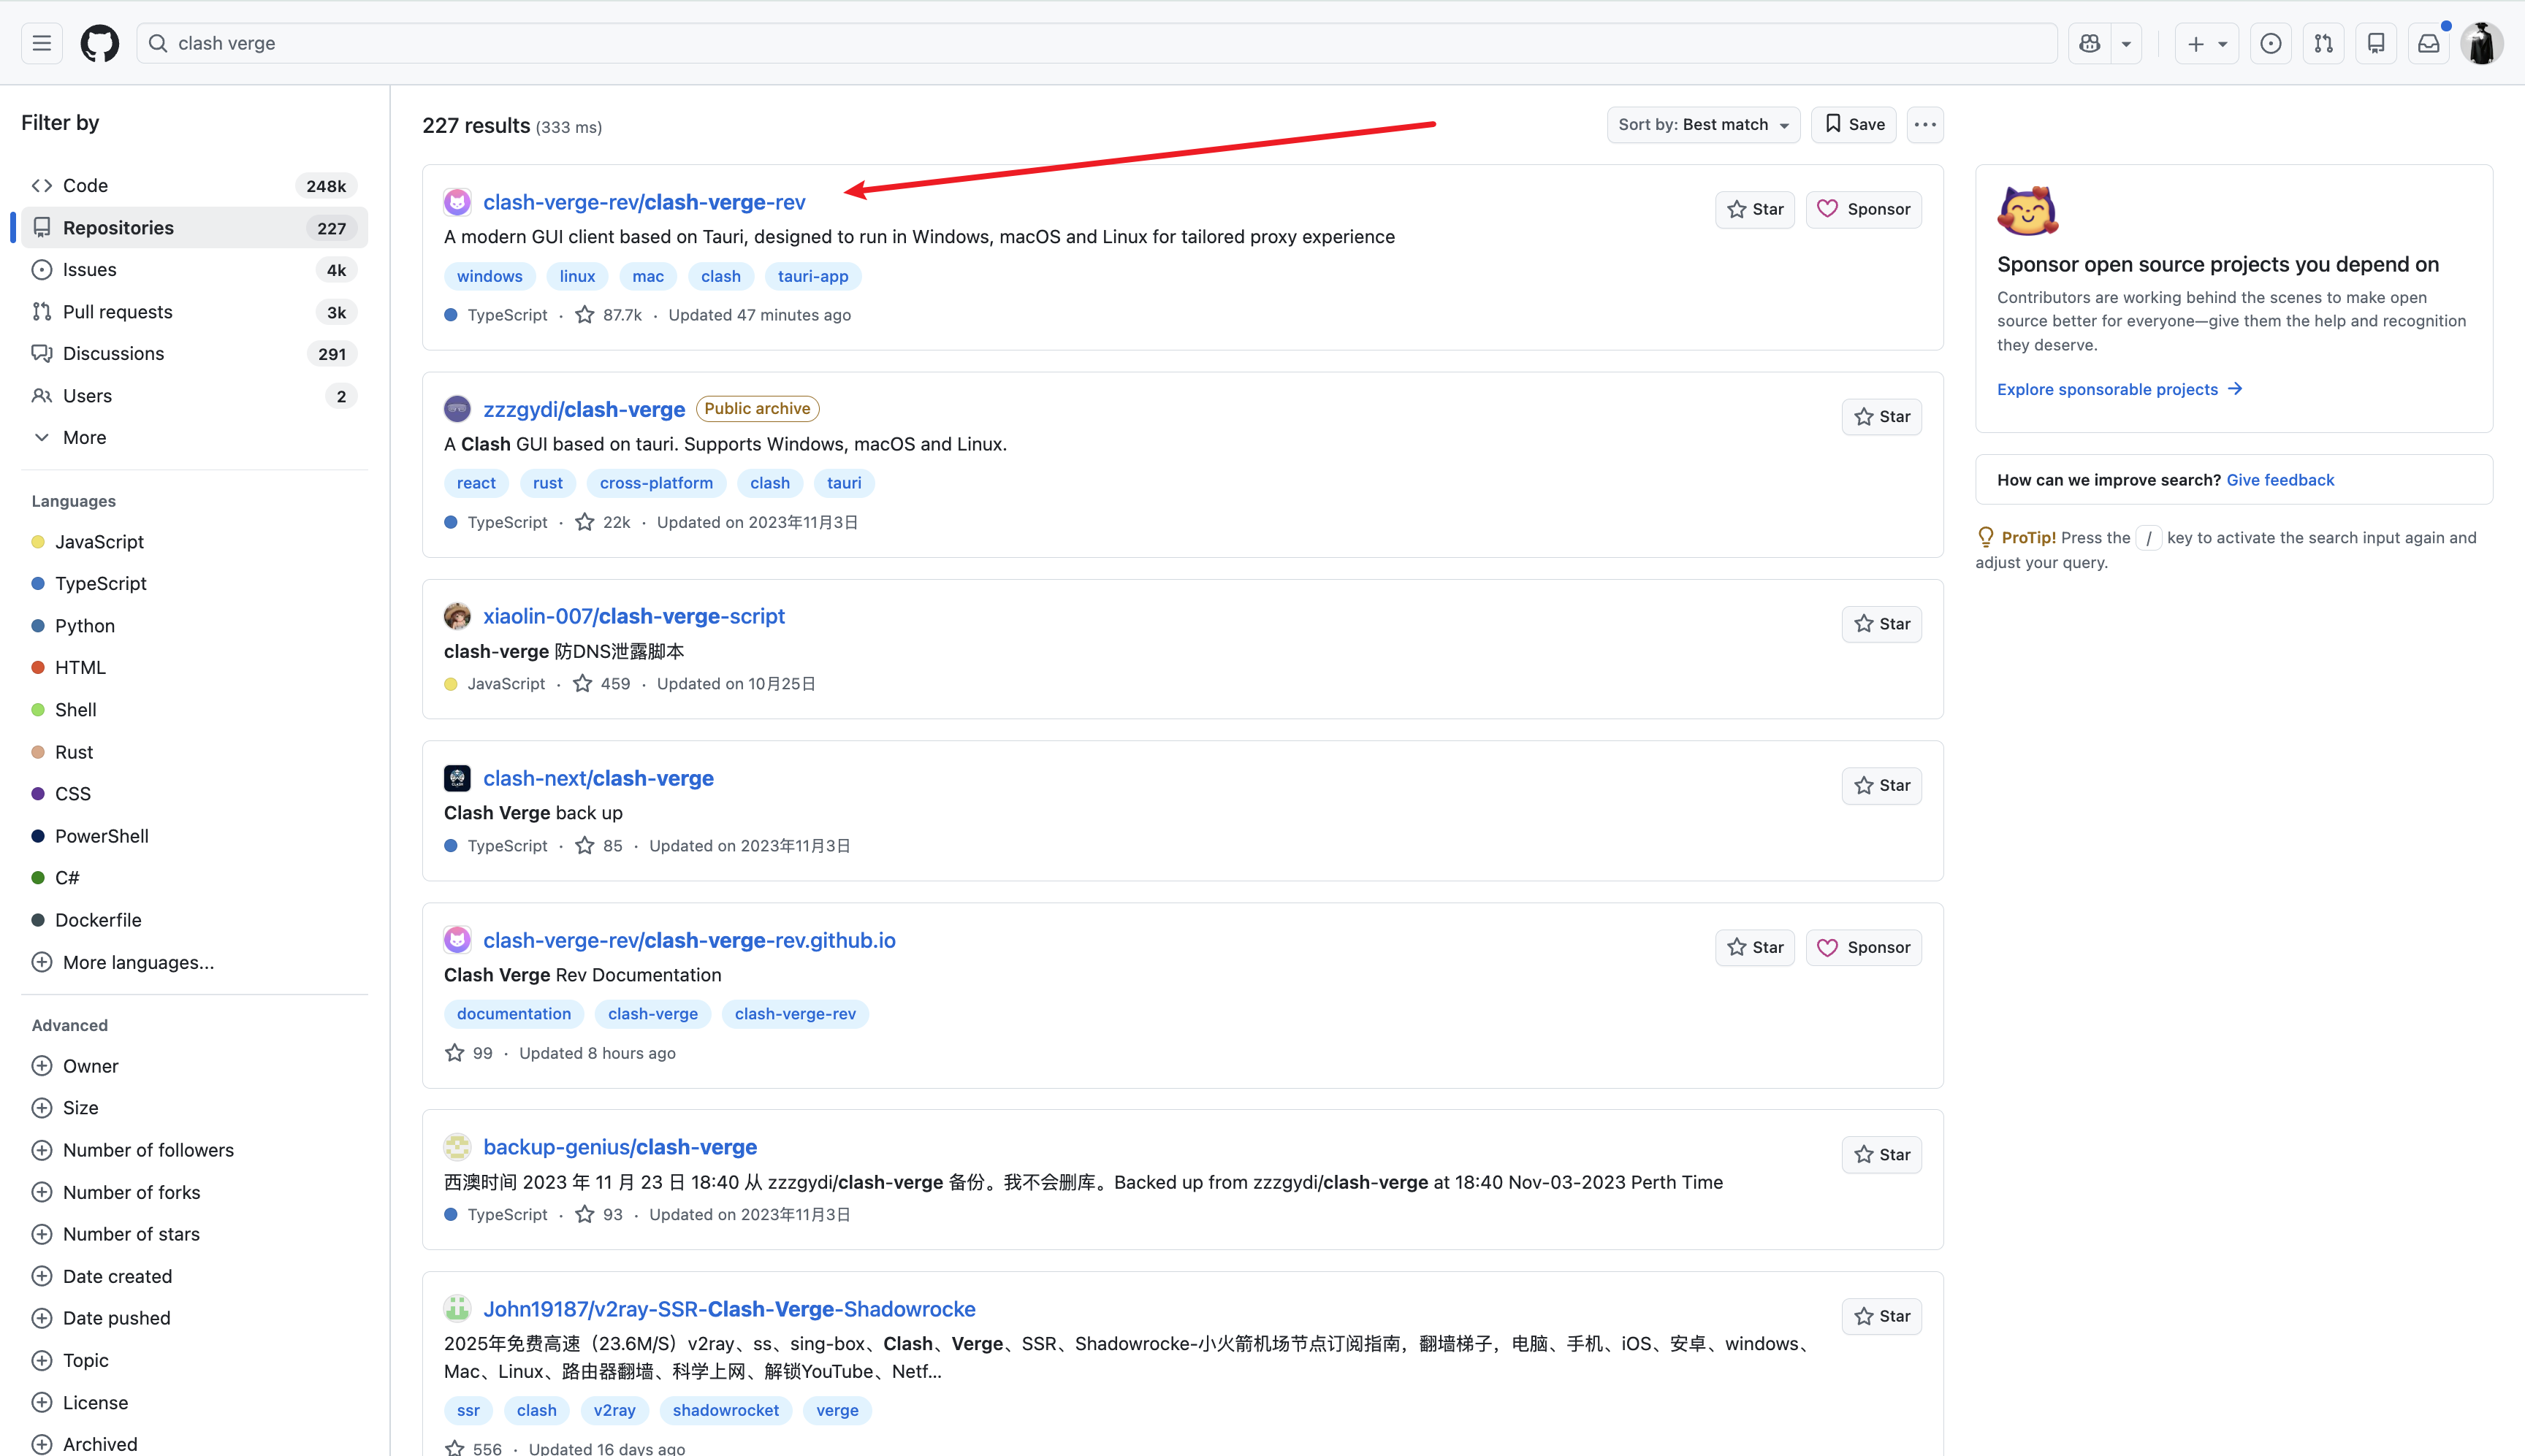
Task: Open the create new plus dropdown
Action: pyautogui.click(x=2206, y=43)
